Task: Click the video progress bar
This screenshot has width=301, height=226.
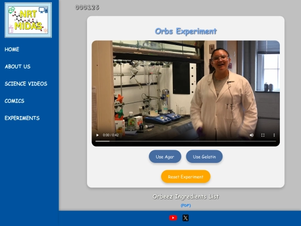Action: [x=186, y=141]
